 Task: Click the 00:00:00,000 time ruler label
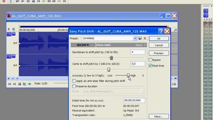tap(27, 30)
